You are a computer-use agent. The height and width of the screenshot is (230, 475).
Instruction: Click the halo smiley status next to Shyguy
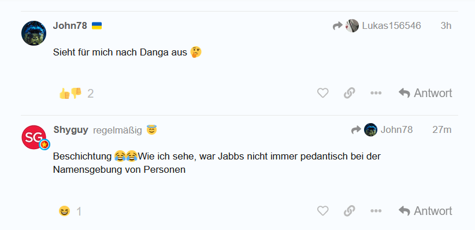(151, 129)
